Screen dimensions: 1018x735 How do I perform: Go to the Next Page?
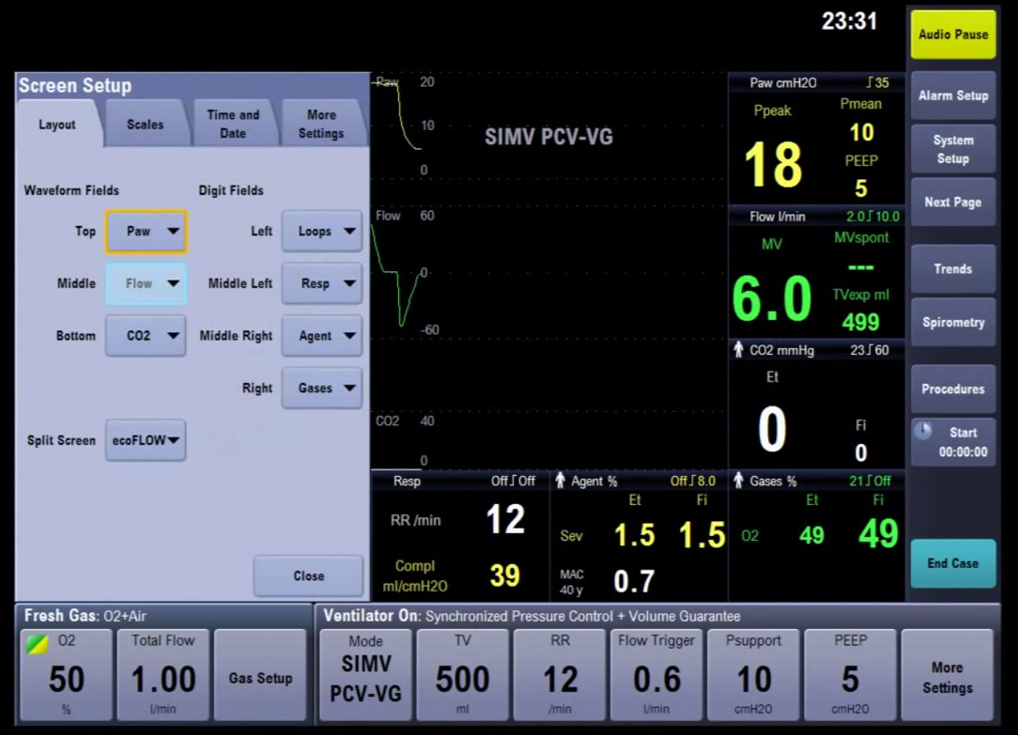click(952, 201)
